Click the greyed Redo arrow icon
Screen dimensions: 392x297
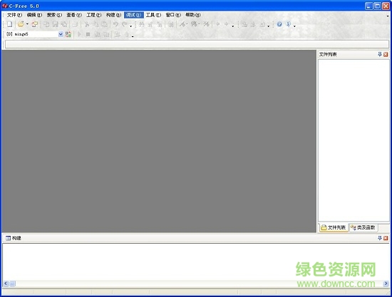[x=124, y=24]
